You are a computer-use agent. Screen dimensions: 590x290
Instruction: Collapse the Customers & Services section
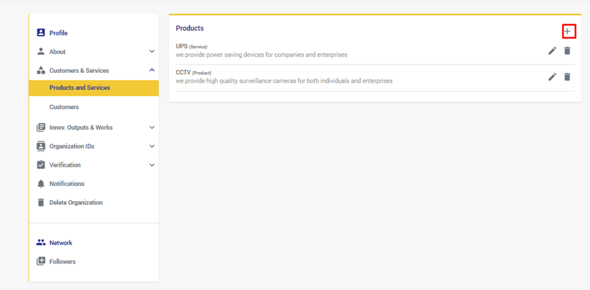(x=151, y=70)
